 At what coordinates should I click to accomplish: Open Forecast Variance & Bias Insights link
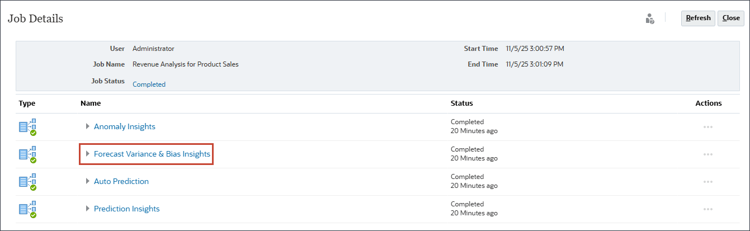[x=152, y=154]
